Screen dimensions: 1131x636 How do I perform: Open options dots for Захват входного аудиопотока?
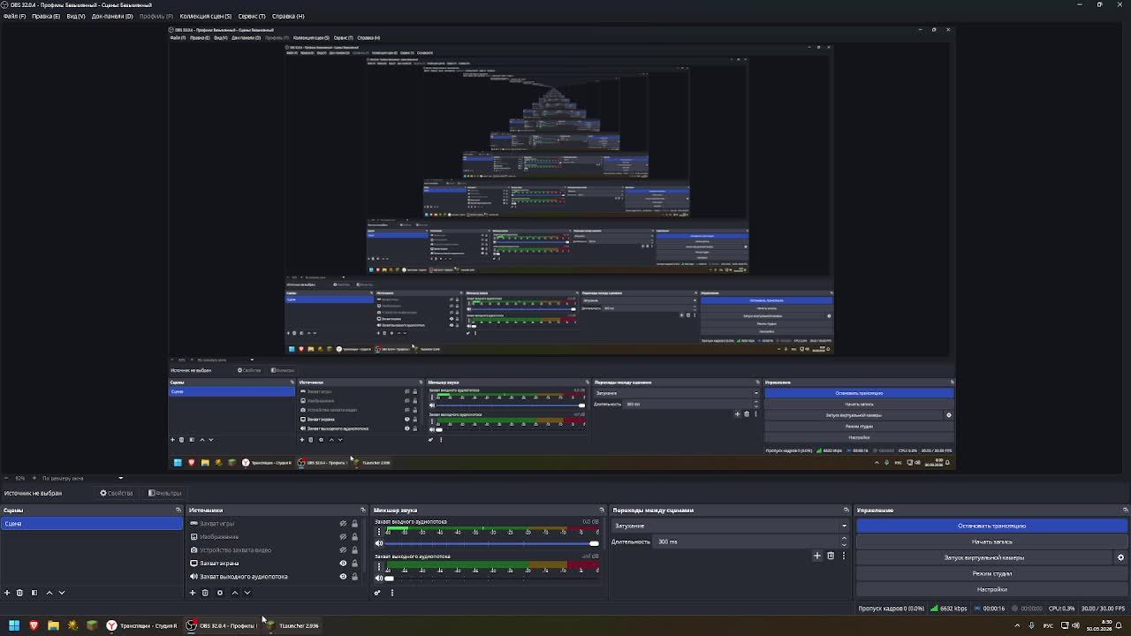point(379,532)
